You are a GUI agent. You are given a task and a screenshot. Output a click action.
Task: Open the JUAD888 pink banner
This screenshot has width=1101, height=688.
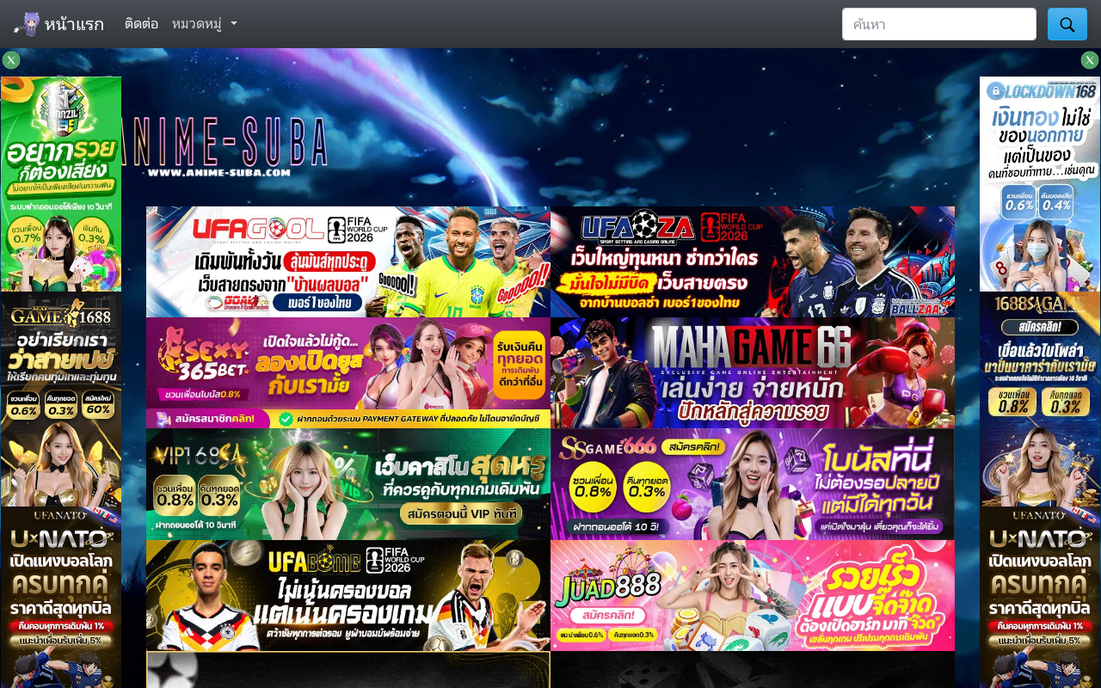[753, 595]
